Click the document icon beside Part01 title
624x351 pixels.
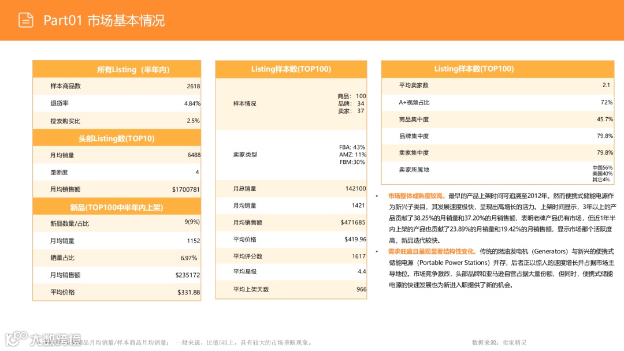click(26, 20)
